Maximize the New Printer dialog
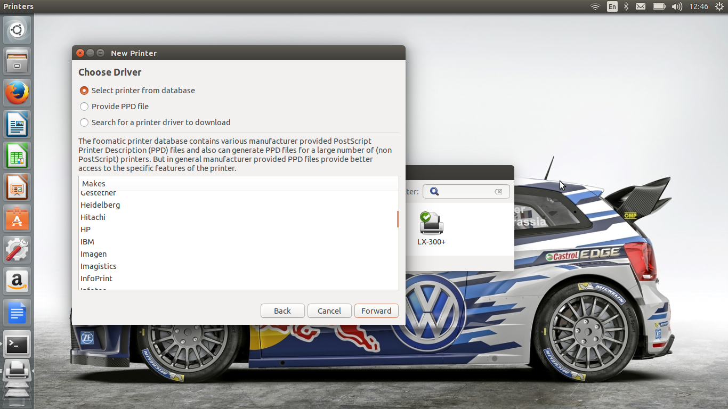Viewport: 728px width, 409px height. (x=100, y=53)
